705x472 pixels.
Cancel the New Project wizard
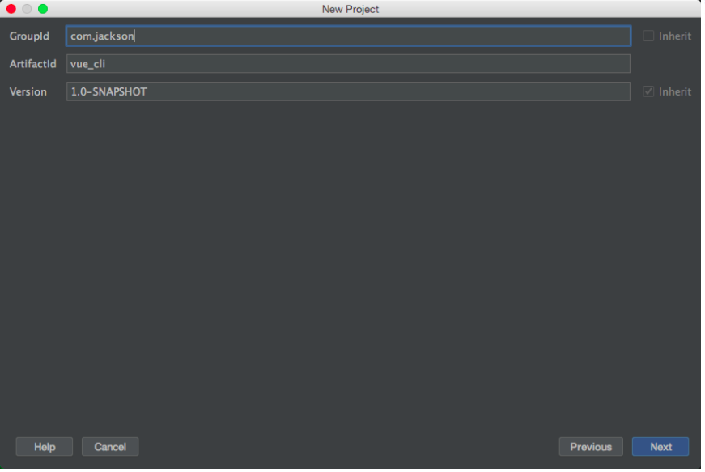[111, 449]
